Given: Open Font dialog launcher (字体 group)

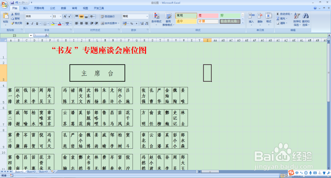Looking at the screenshot, I should 71,30.
